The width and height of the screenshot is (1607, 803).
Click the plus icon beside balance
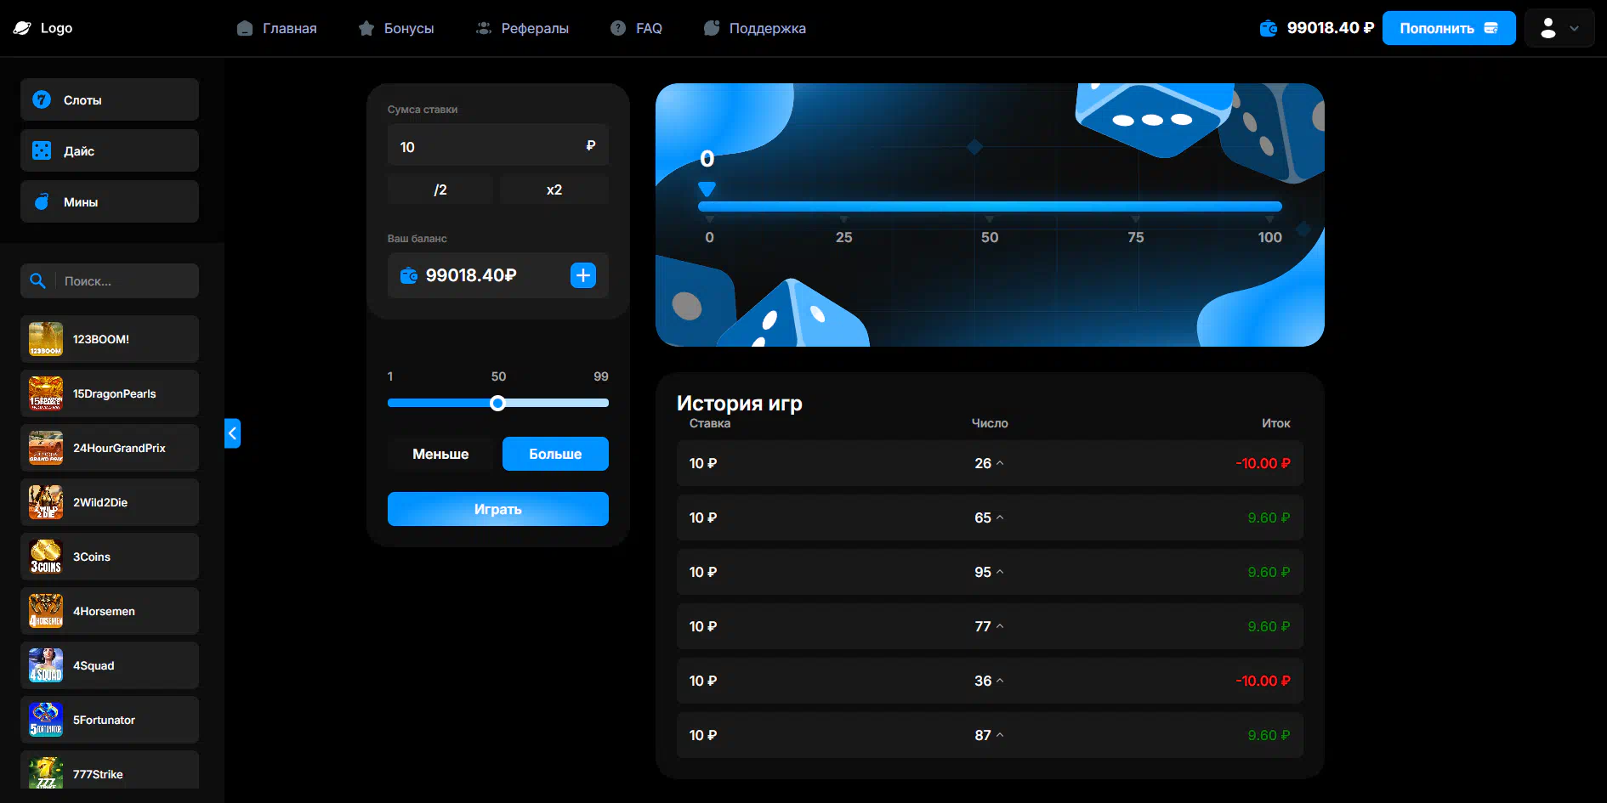(x=582, y=275)
